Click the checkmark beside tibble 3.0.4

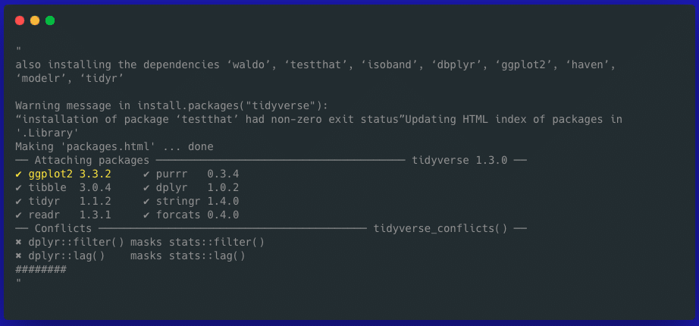(x=18, y=188)
